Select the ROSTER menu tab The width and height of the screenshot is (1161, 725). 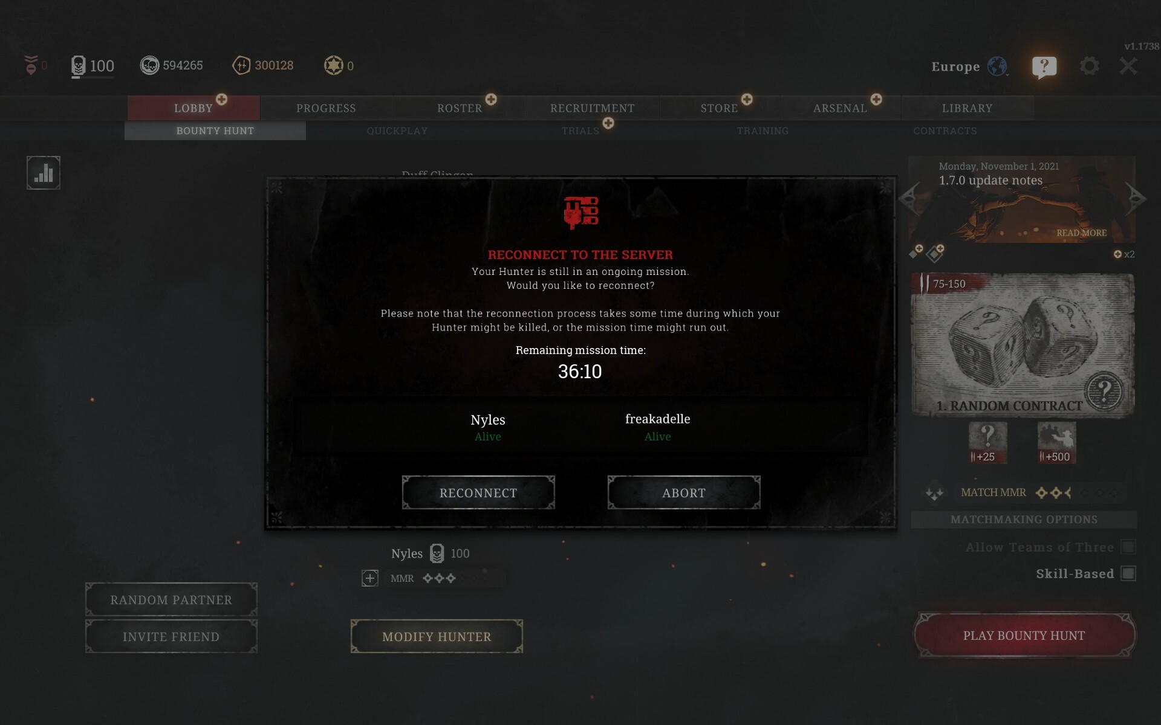coord(460,108)
